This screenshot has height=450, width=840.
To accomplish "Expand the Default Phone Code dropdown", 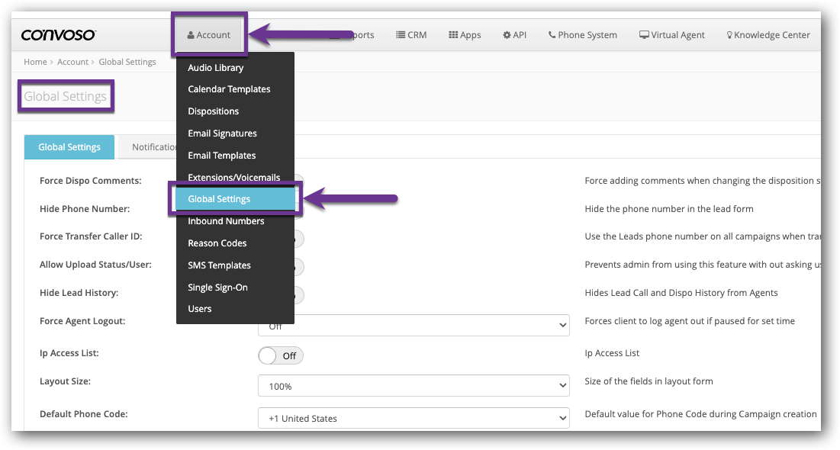I will 414,418.
